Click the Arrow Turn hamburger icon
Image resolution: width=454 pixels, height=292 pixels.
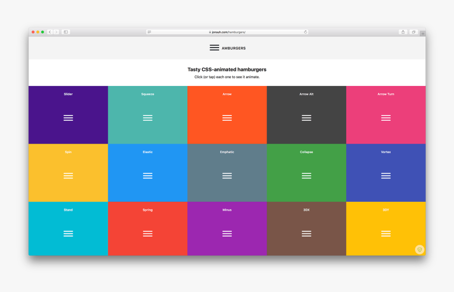386,118
